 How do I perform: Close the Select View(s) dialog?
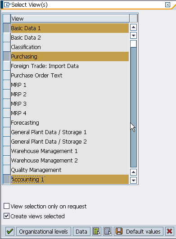pos(167,5)
